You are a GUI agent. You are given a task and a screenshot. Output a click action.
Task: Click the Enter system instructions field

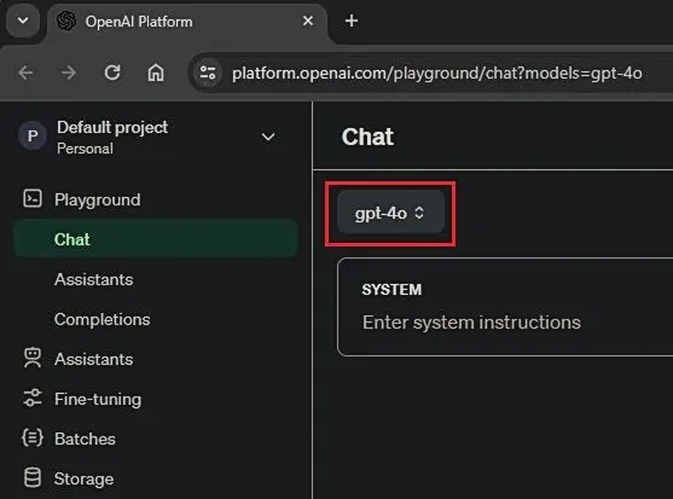pos(472,322)
